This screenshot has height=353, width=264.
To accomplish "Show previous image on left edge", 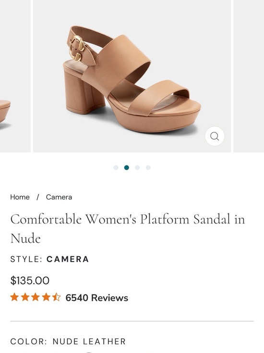I will [x=15, y=76].
